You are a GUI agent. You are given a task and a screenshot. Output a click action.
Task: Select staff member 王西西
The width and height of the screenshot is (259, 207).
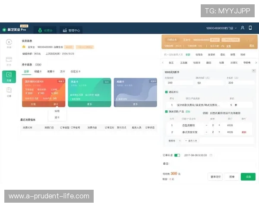[x=183, y=63]
